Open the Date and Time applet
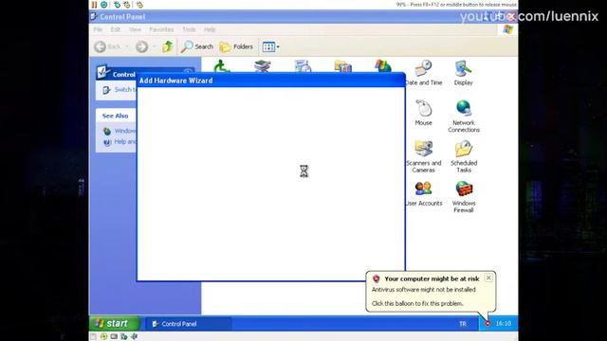 (424, 73)
